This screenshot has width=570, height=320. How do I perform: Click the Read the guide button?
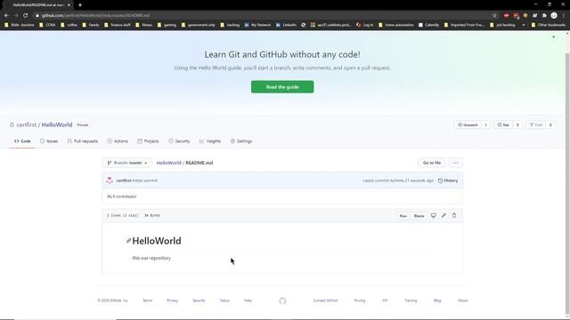pyautogui.click(x=282, y=87)
